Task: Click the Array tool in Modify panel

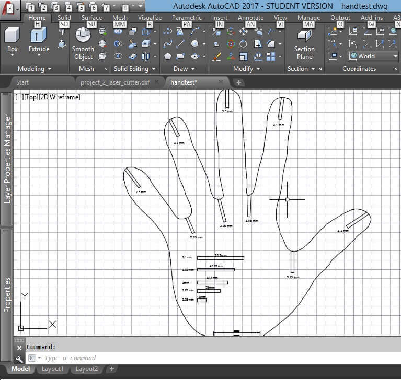Action: pos(271,56)
